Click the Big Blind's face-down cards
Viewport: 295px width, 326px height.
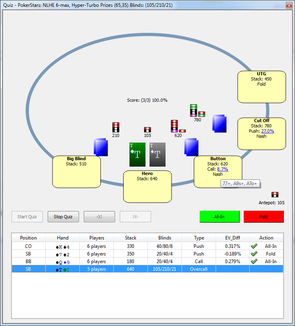[101, 147]
